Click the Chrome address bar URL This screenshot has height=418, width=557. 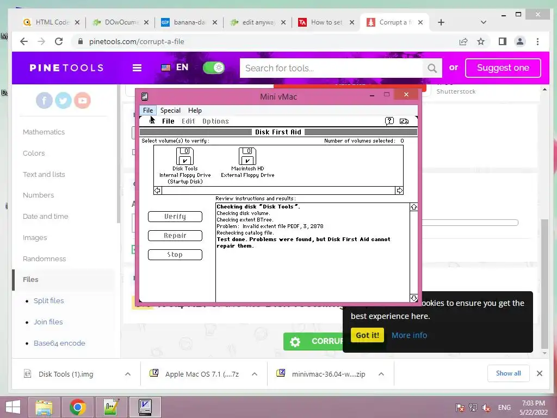[x=137, y=41]
